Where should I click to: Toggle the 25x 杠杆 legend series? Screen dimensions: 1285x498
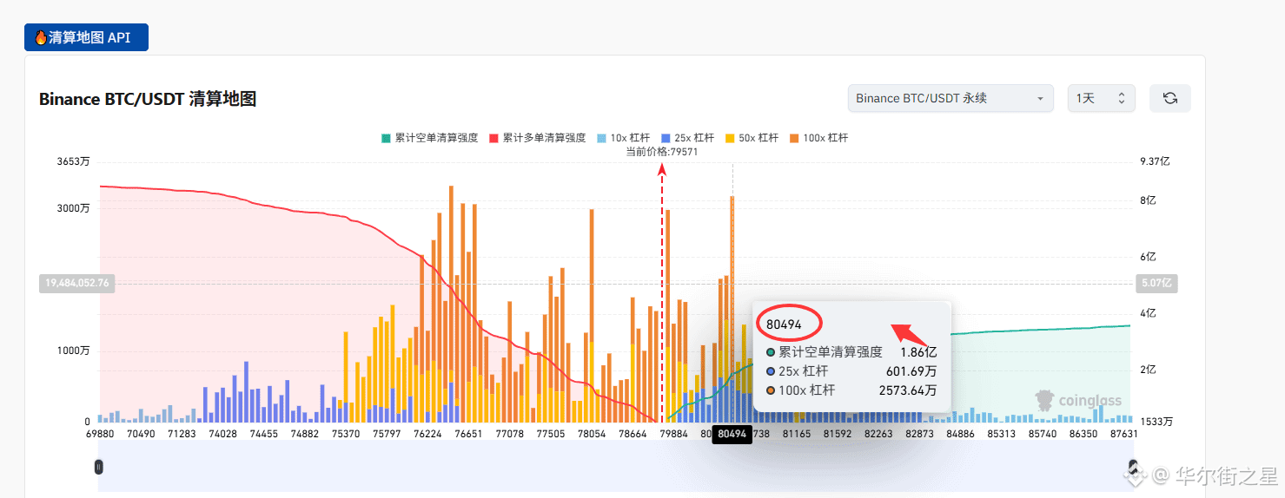(x=687, y=138)
